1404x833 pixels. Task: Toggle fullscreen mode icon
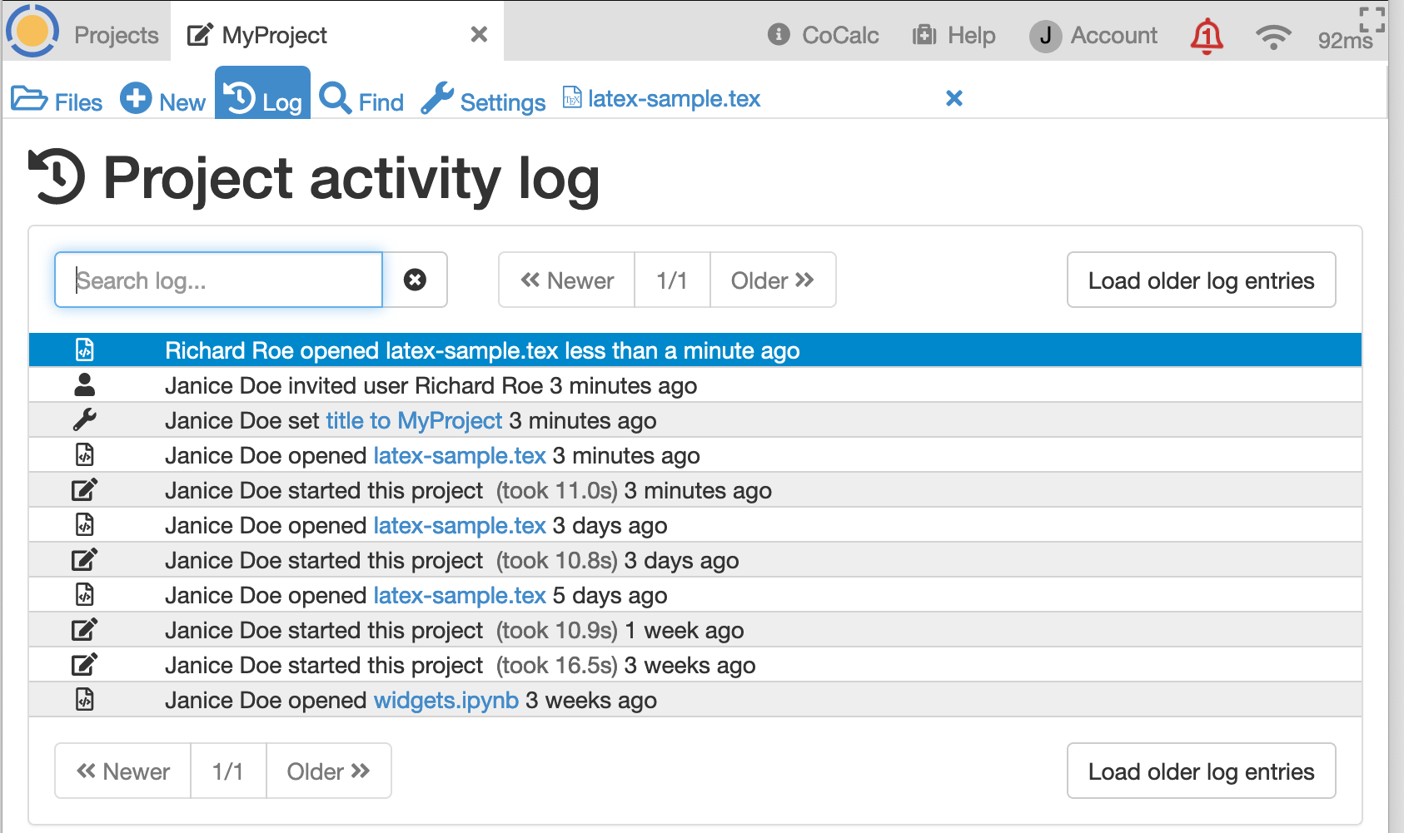(x=1372, y=19)
